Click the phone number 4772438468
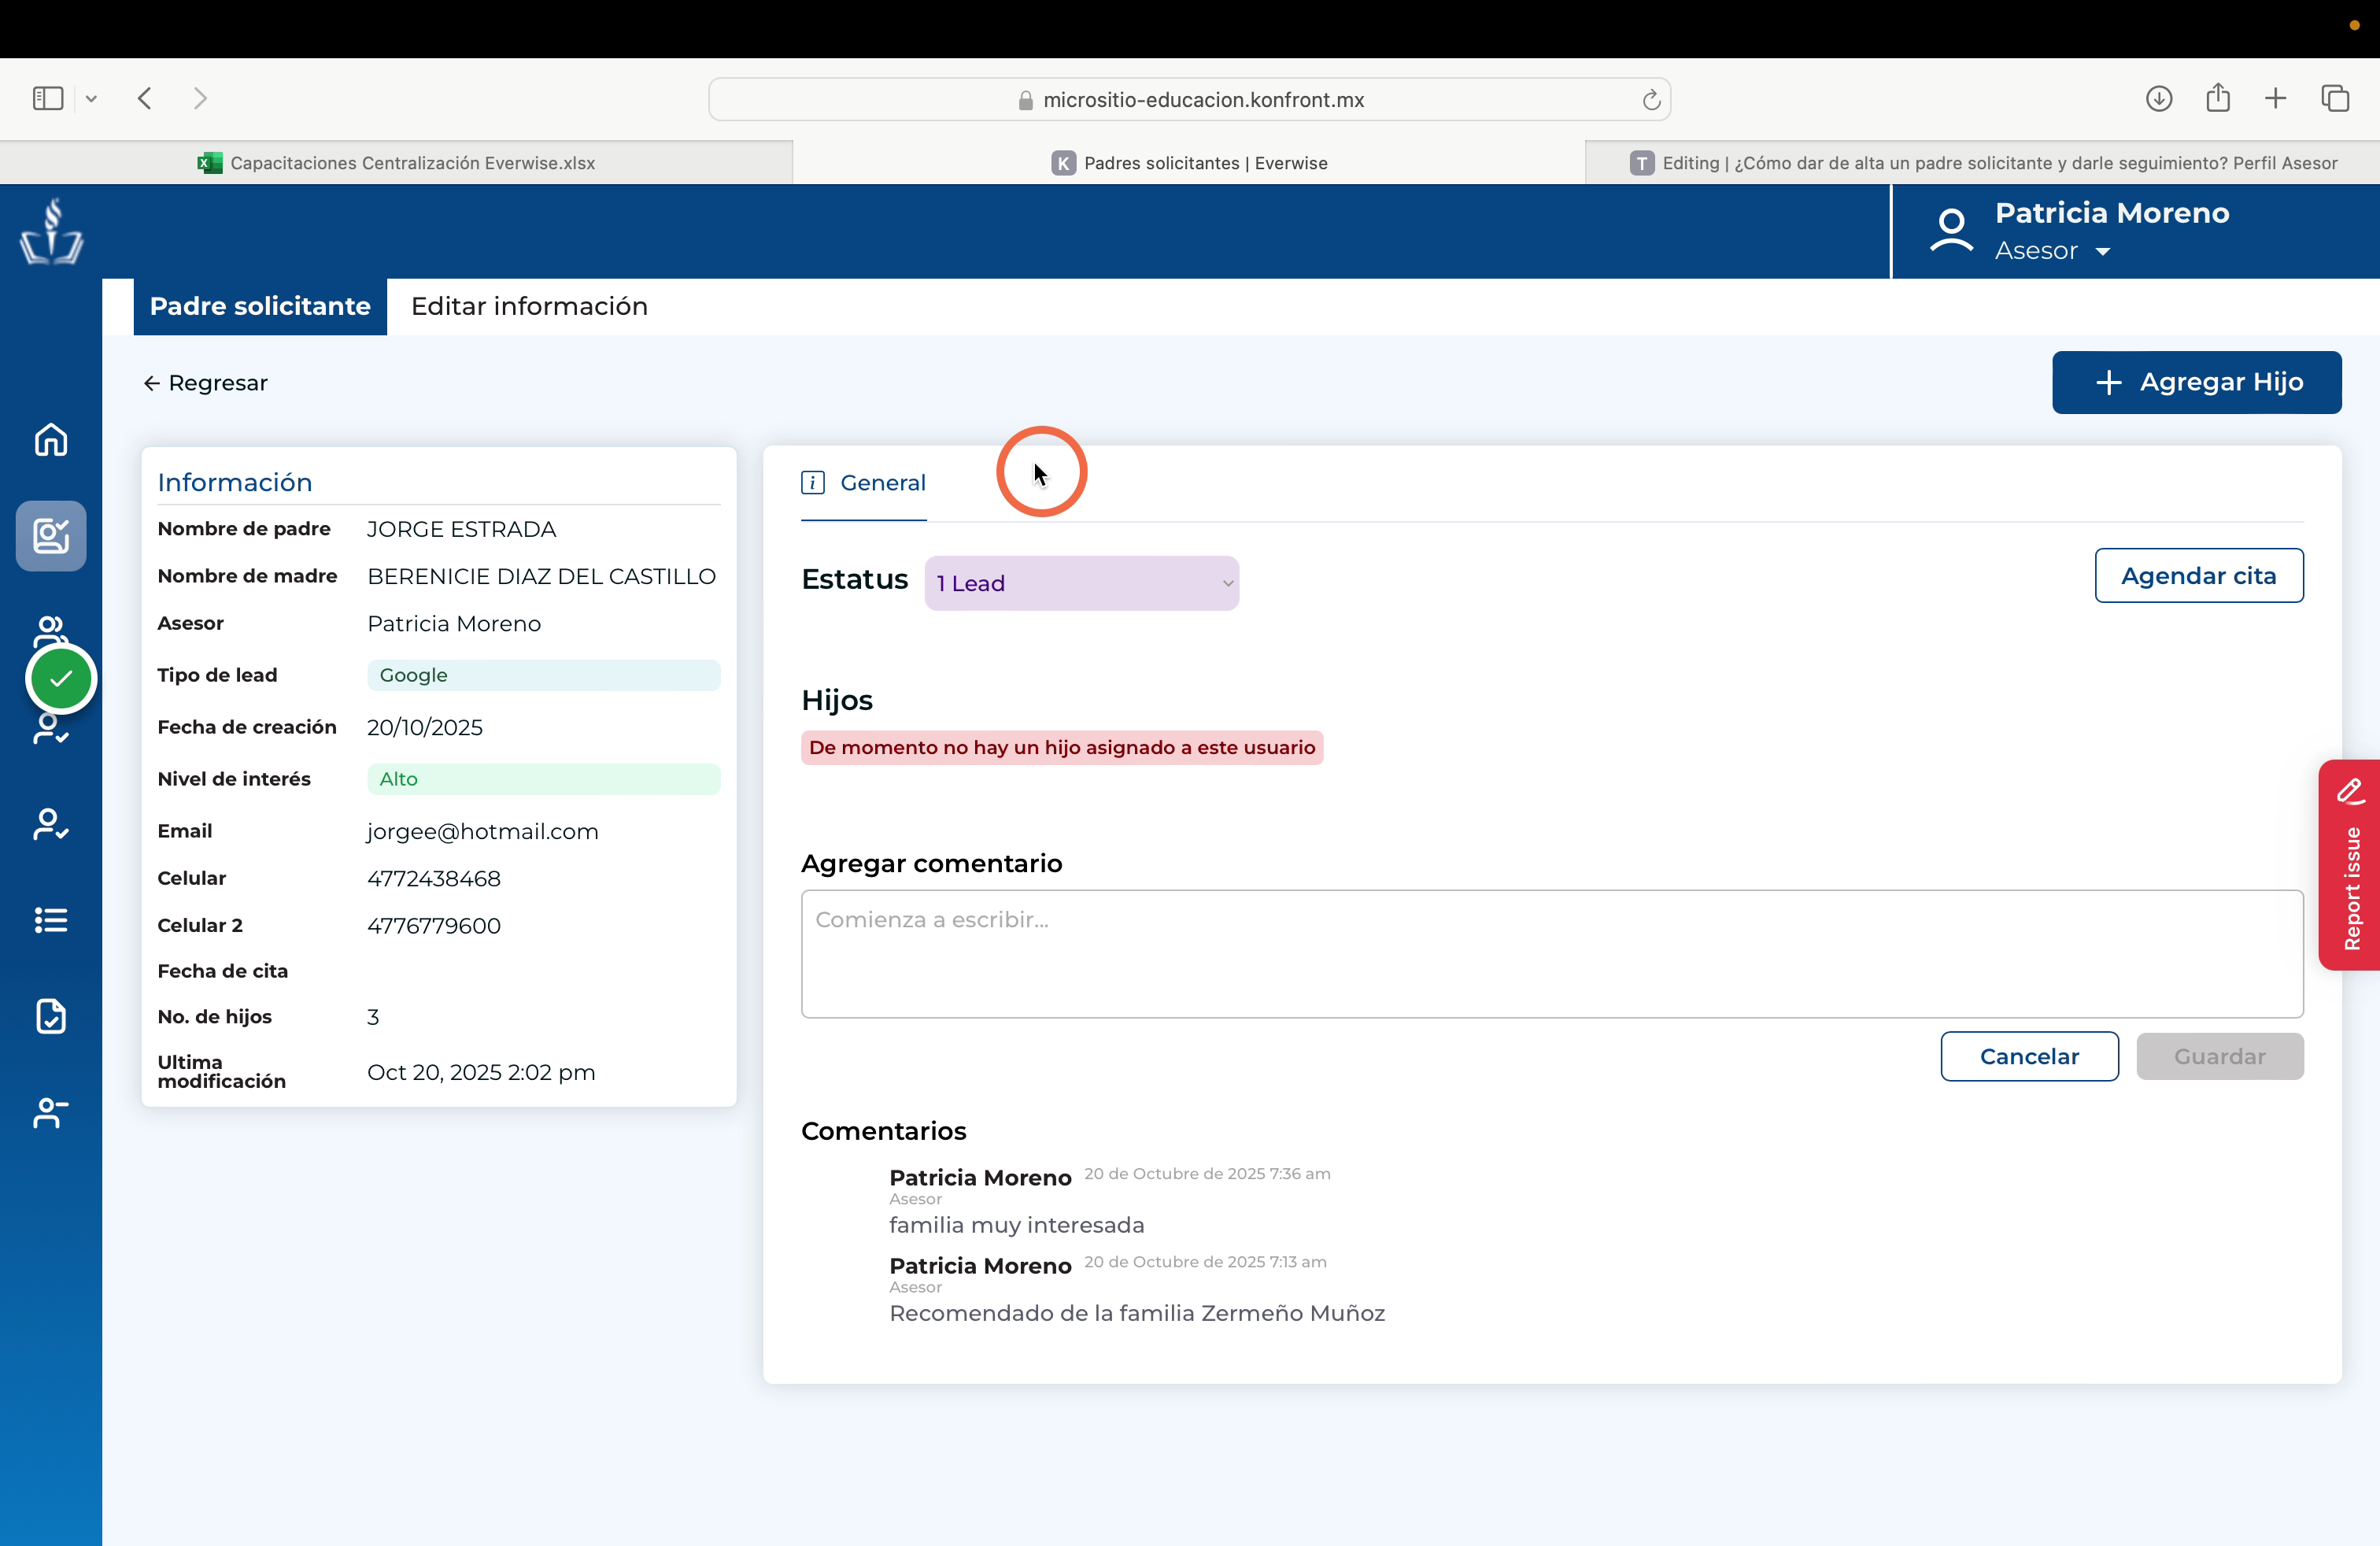The image size is (2380, 1546). pyautogui.click(x=433, y=878)
